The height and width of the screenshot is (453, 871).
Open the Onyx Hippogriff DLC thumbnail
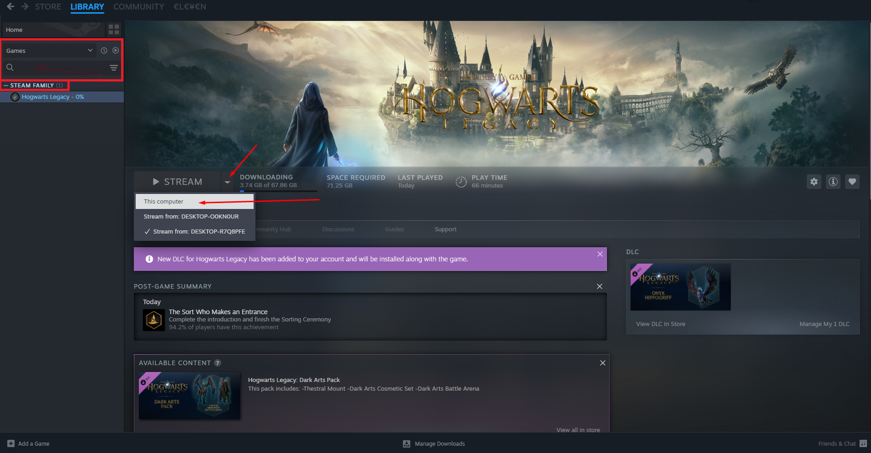pyautogui.click(x=681, y=287)
